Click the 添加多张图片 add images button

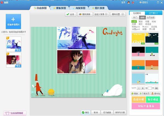(x=13, y=21)
